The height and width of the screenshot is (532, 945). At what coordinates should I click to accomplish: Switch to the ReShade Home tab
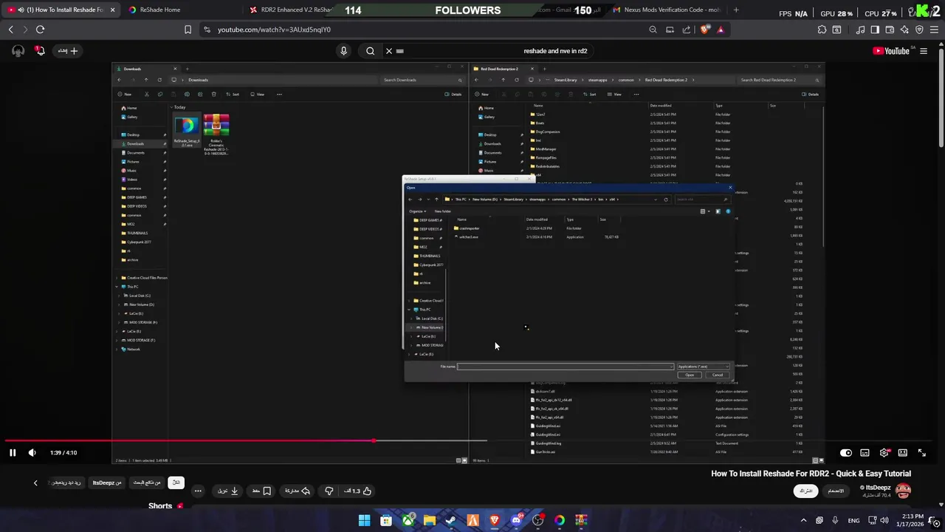180,10
